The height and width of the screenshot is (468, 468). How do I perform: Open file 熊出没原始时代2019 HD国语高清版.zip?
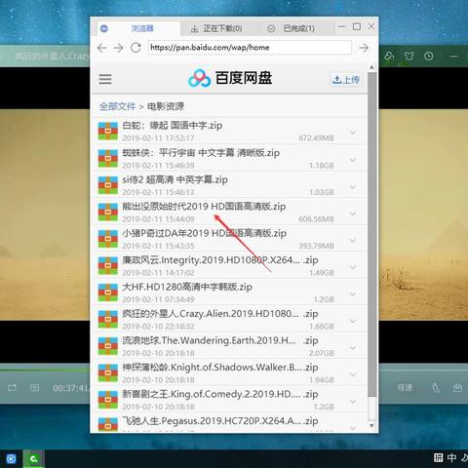coord(204,207)
